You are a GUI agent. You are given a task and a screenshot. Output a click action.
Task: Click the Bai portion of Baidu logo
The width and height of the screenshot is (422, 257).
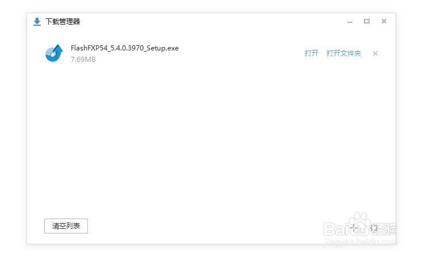[x=336, y=229]
